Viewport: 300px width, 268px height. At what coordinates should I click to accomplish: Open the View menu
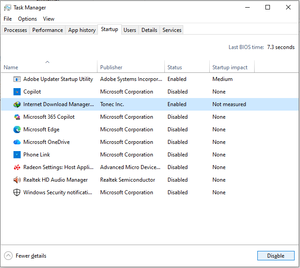click(x=49, y=19)
